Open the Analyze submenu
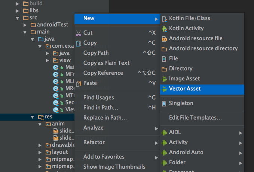Screen dimensions: 254x172 point(94,128)
